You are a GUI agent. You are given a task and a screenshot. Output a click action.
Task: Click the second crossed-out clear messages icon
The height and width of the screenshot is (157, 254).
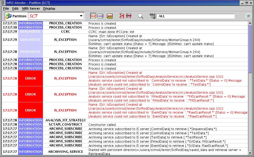point(129,16)
